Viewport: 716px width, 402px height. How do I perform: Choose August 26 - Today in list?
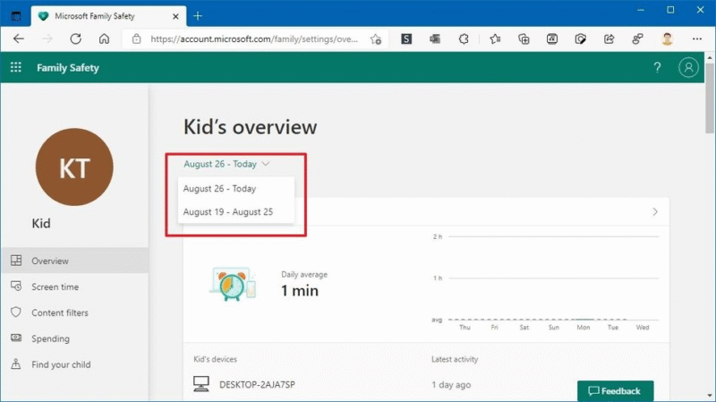pos(219,189)
